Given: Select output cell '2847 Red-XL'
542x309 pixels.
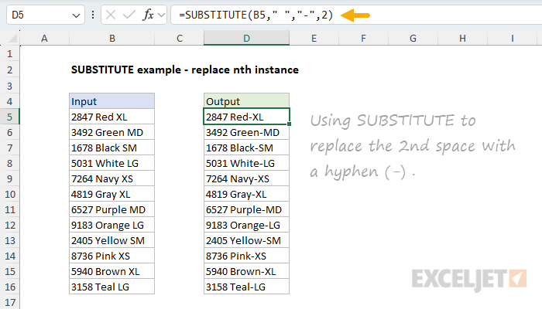Looking at the screenshot, I should (x=246, y=117).
